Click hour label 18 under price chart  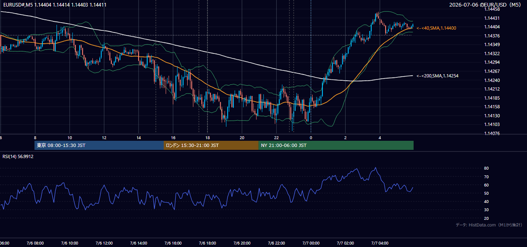coord(207,137)
